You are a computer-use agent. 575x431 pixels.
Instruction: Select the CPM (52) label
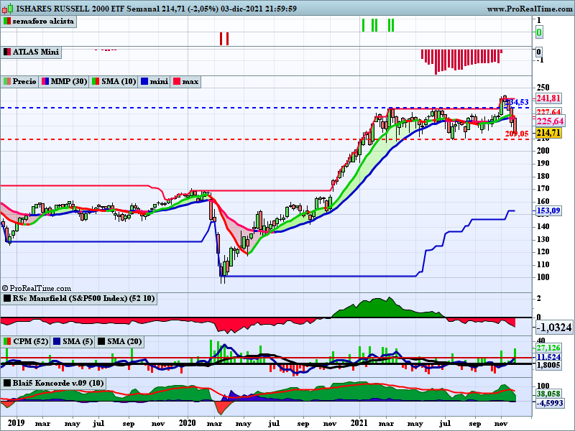[31, 342]
